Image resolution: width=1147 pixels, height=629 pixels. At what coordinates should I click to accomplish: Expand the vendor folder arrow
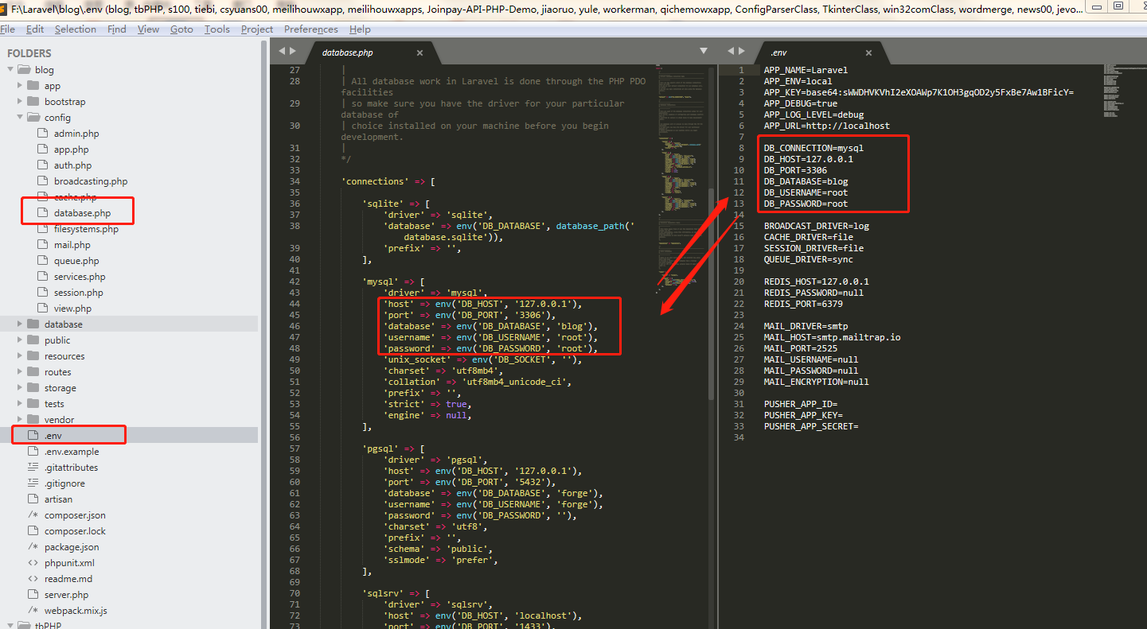tap(20, 420)
